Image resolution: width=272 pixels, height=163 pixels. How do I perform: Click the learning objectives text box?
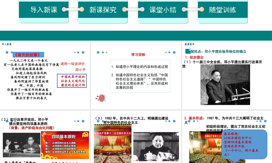[140, 76]
